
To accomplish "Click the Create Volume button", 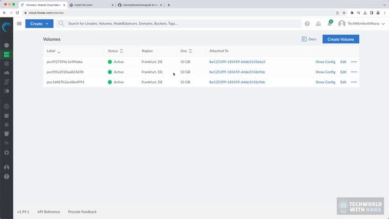I will (340, 39).
